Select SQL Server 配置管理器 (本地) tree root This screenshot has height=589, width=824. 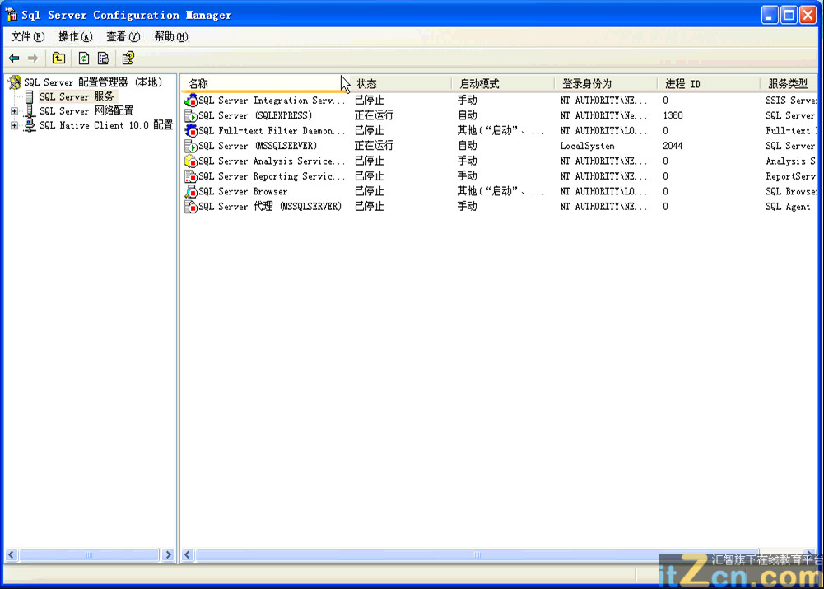click(x=94, y=82)
